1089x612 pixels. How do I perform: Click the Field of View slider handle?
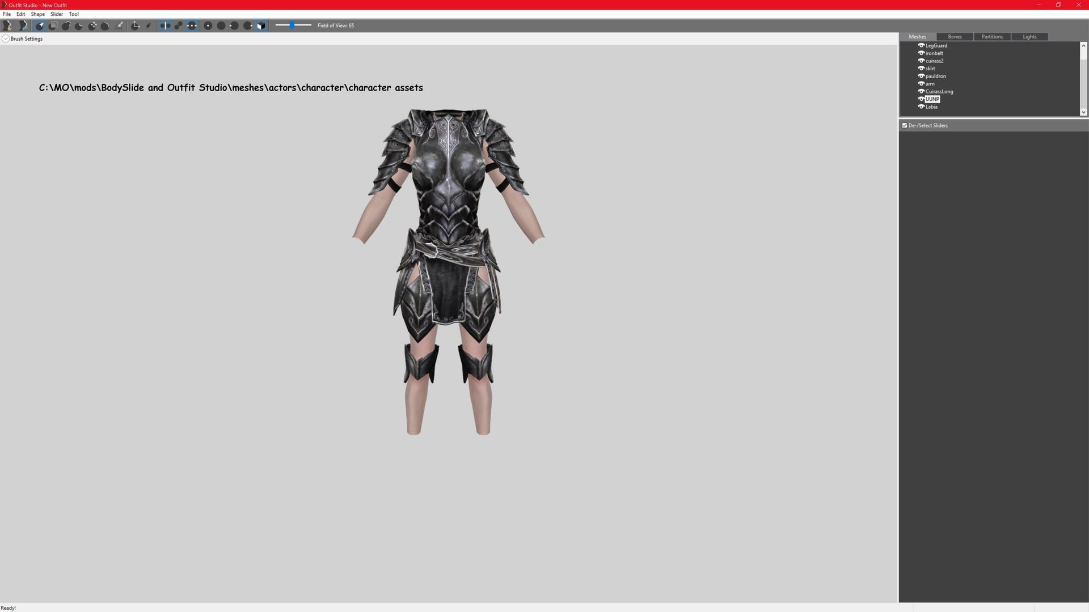292,25
